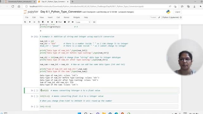
Task: Open browser collections icon
Action: click(x=188, y=6)
